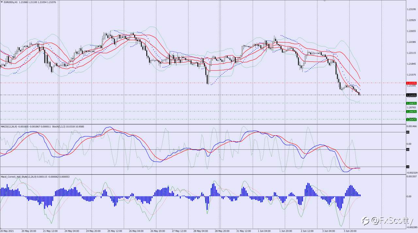Click time axis label 1 Jun 20:00
The image size is (418, 233).
[x=285, y=231]
